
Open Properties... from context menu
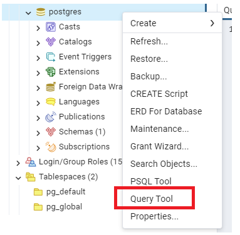pyautogui.click(x=172, y=216)
